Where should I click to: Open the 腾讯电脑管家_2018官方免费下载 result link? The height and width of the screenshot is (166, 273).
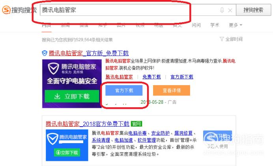(x=88, y=124)
